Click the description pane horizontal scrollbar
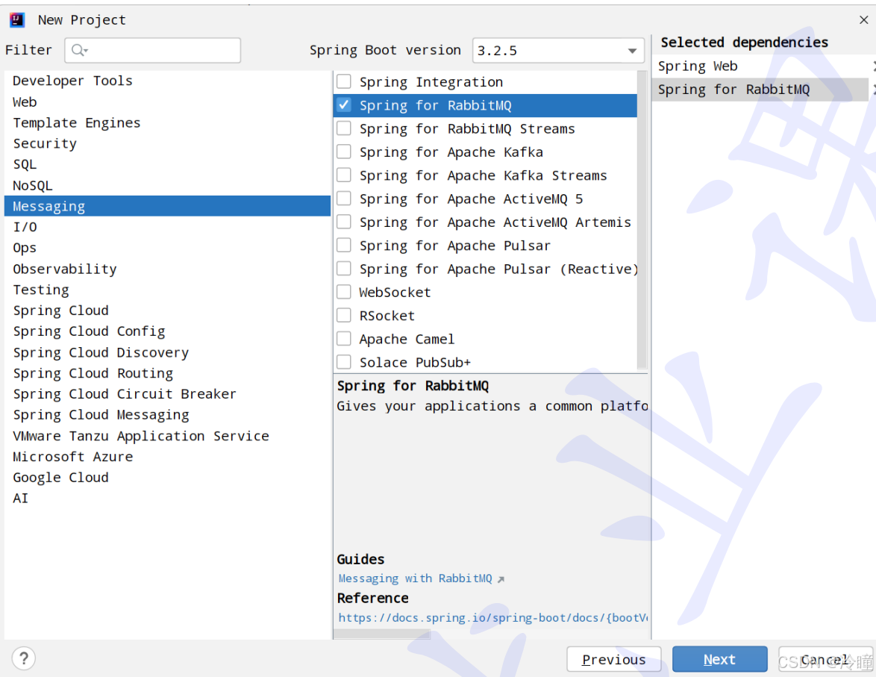The width and height of the screenshot is (876, 677). (x=382, y=634)
